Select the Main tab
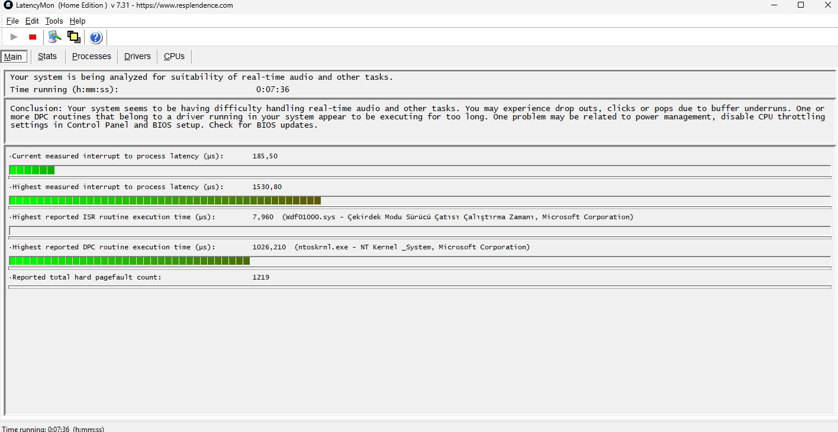 pos(13,57)
